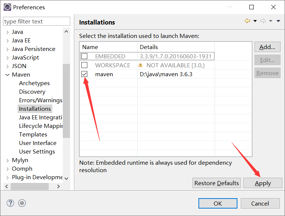Uncheck the maven installation checkbox

[x=84, y=74]
